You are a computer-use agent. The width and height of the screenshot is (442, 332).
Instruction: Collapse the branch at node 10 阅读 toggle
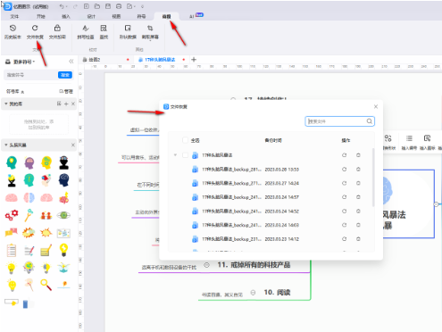[253, 293]
